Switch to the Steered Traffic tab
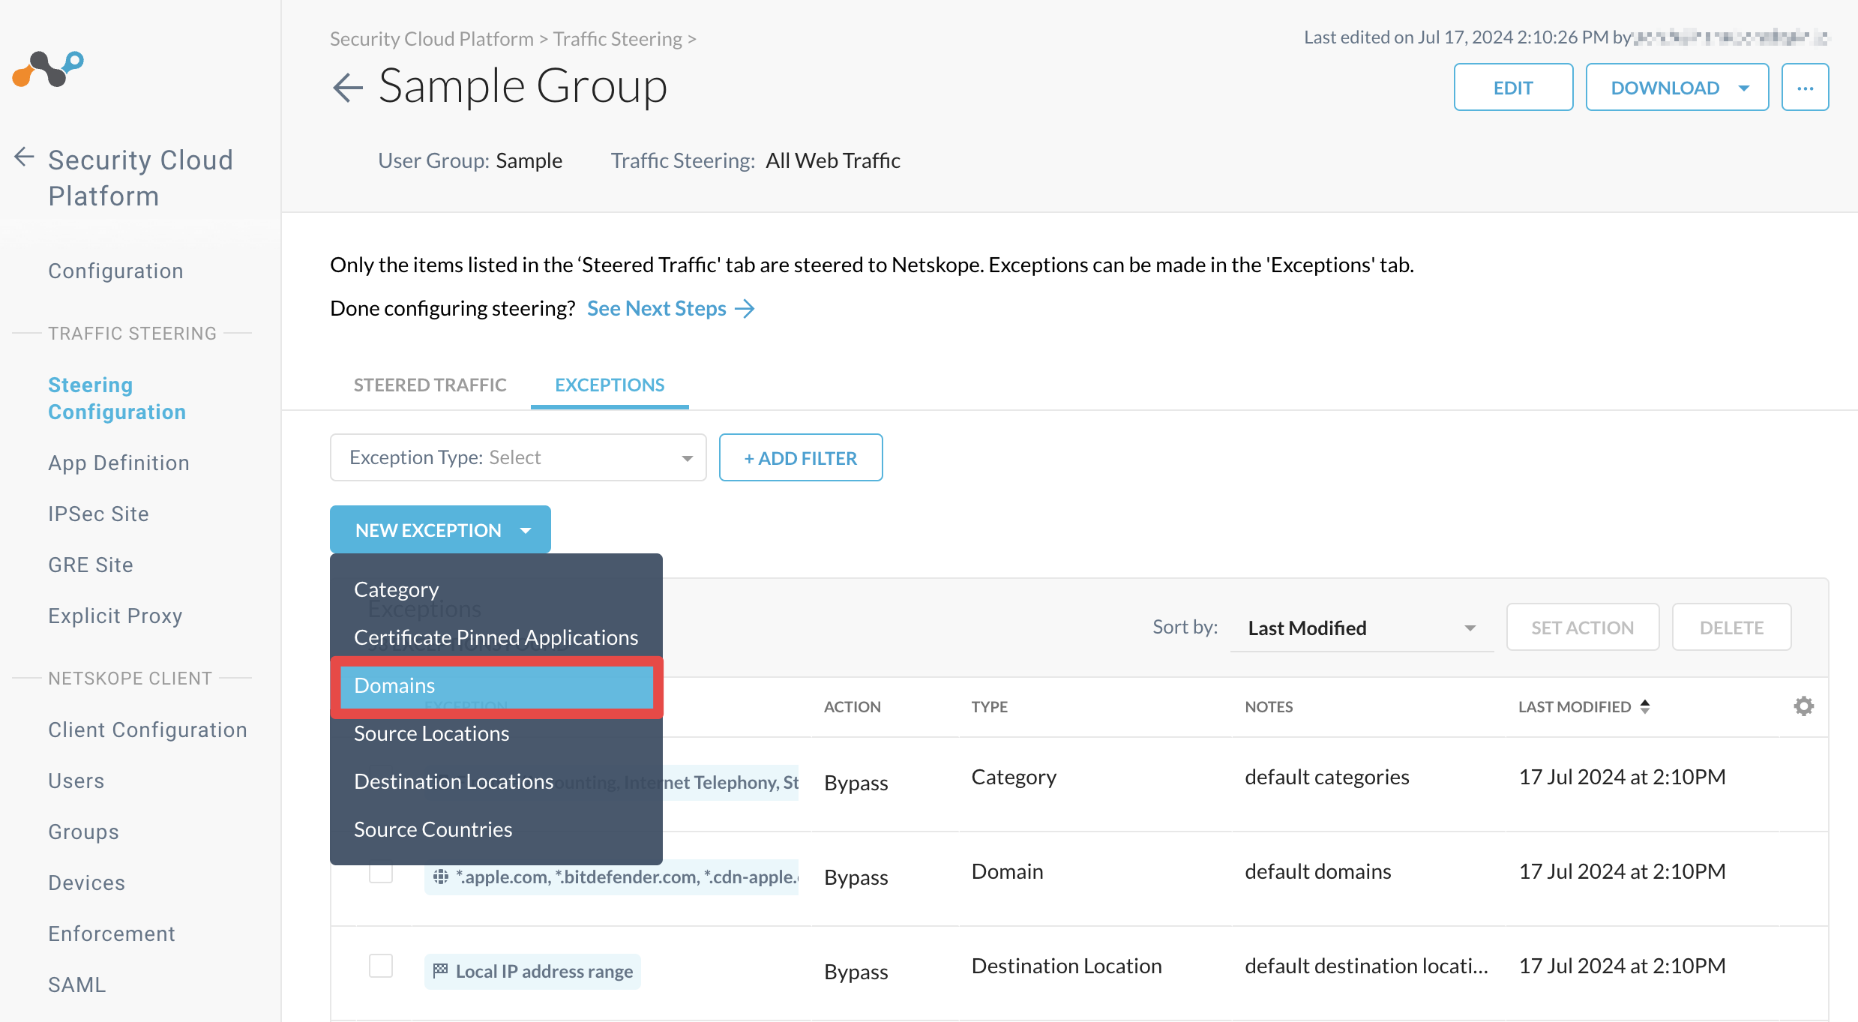Viewport: 1858px width, 1022px height. pyautogui.click(x=430, y=385)
